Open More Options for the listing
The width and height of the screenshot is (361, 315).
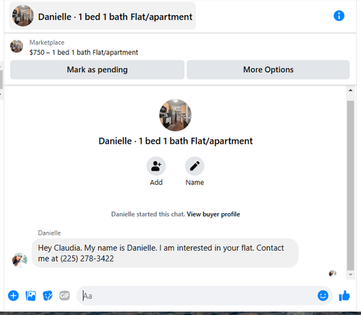point(268,69)
